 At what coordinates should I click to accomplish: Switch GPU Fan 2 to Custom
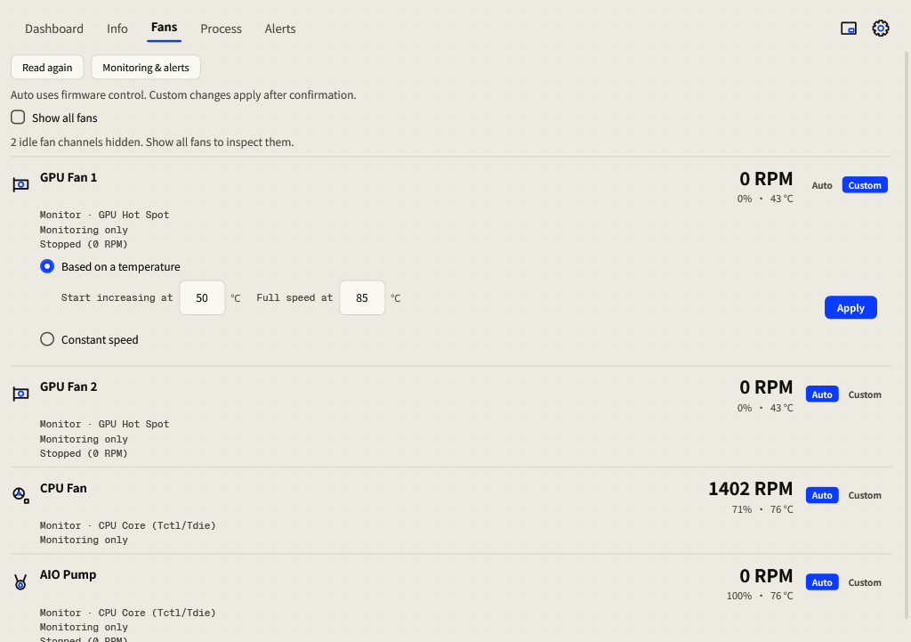click(865, 394)
